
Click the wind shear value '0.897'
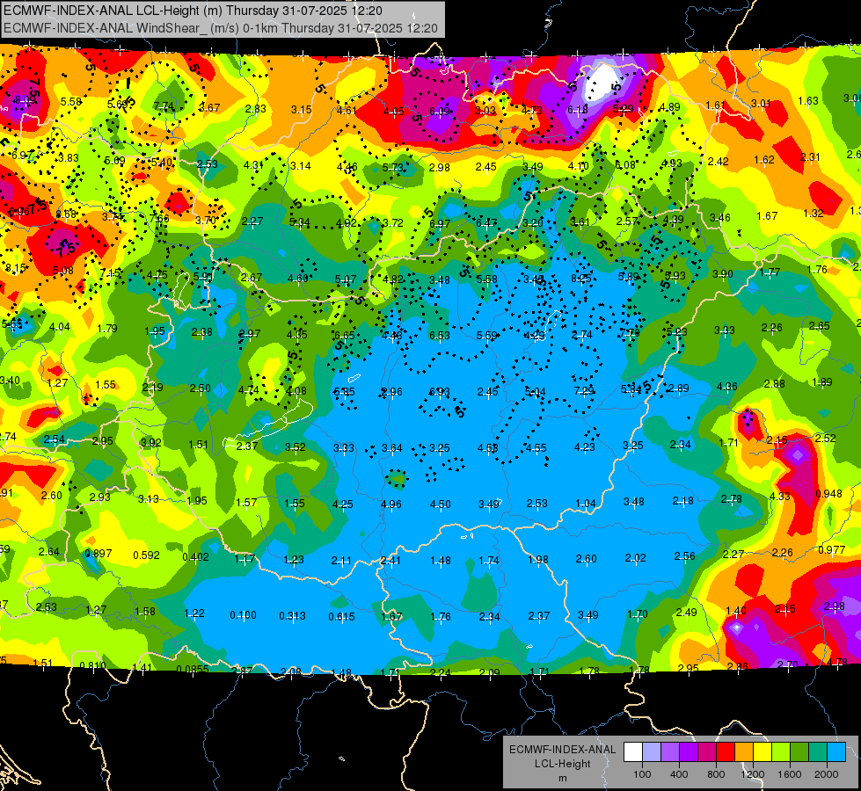pos(99,554)
